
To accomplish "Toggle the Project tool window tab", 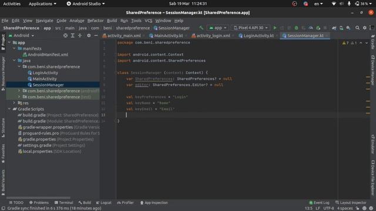I will coord(3,42).
